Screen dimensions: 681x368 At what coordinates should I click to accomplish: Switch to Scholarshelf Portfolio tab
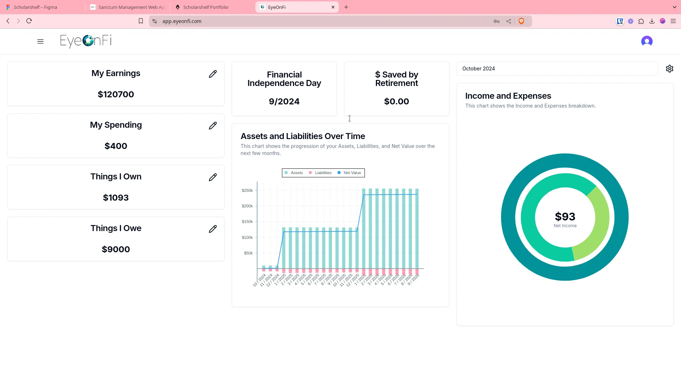coord(212,7)
